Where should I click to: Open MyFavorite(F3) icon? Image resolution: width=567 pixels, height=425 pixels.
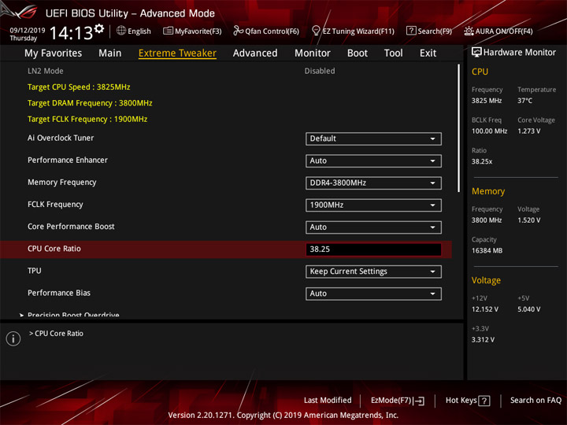pos(168,31)
